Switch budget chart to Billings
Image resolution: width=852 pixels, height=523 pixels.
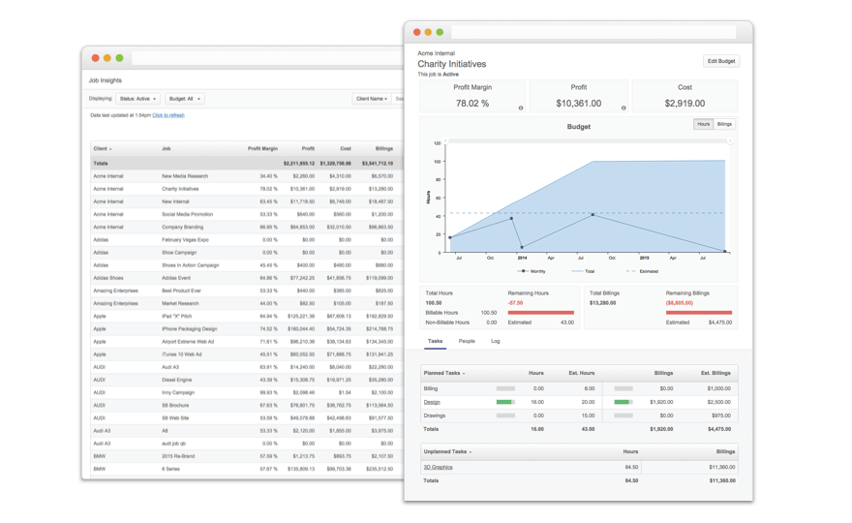tap(724, 124)
